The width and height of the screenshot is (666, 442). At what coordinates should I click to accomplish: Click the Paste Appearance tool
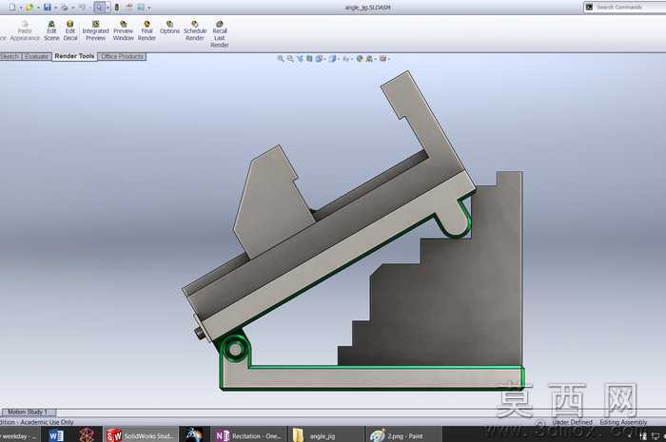point(25,31)
